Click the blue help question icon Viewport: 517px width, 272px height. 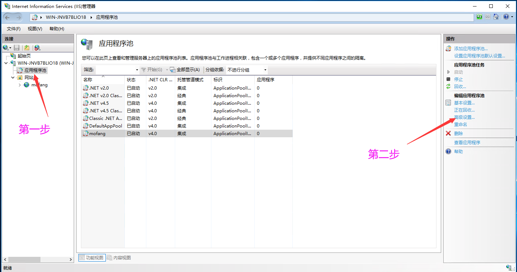click(x=448, y=151)
